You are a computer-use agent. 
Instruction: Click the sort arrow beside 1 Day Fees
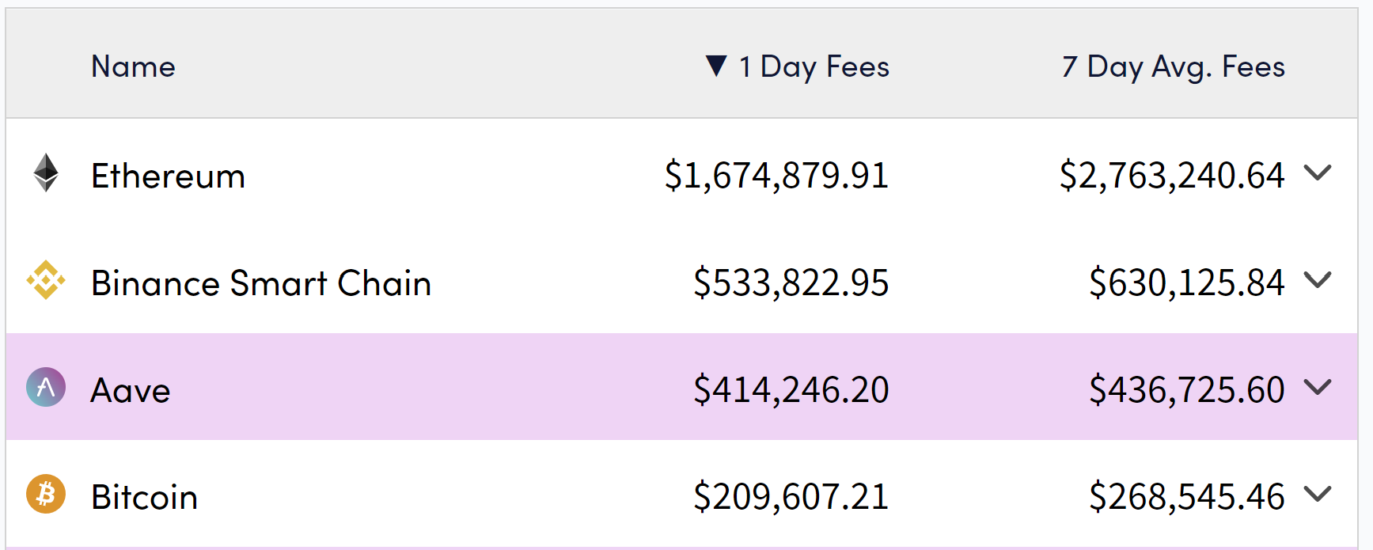coord(716,66)
